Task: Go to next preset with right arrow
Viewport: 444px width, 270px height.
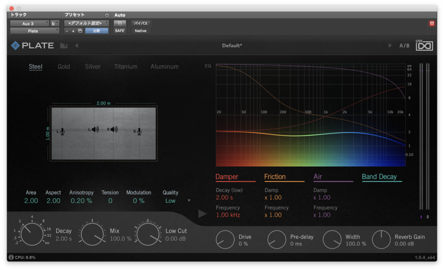Action: (390, 45)
